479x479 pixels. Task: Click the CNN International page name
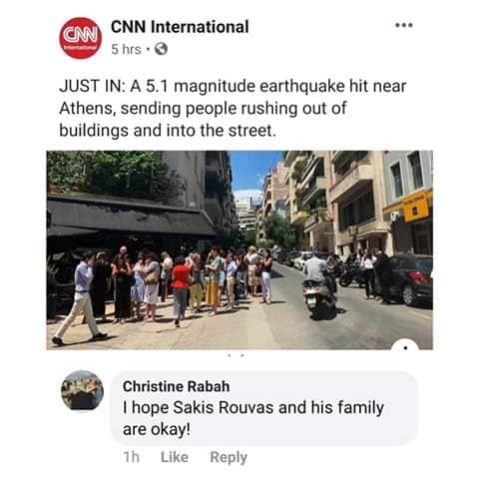tap(180, 27)
